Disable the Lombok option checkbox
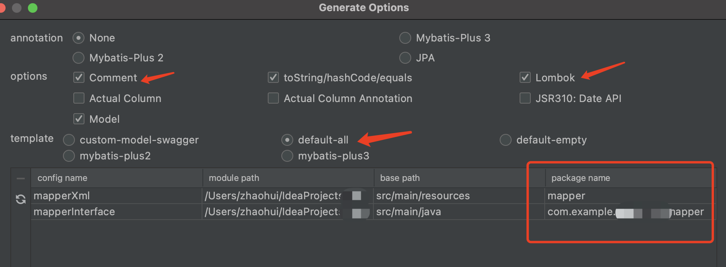 tap(525, 77)
